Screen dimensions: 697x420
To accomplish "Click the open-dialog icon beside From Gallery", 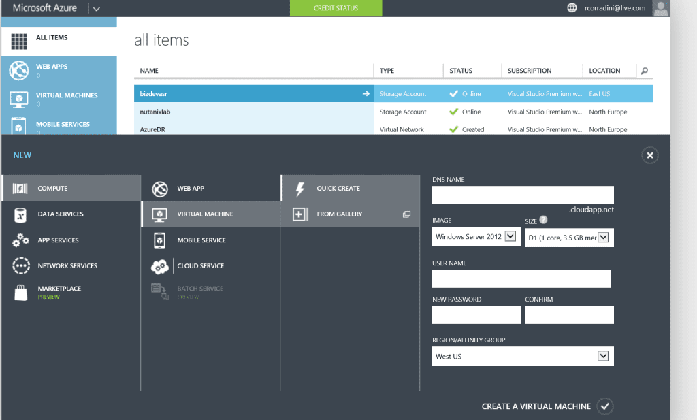I will pyautogui.click(x=406, y=214).
